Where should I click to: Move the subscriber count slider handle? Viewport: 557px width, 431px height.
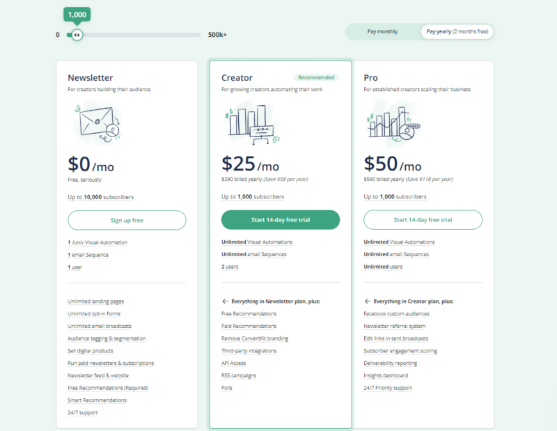(77, 34)
